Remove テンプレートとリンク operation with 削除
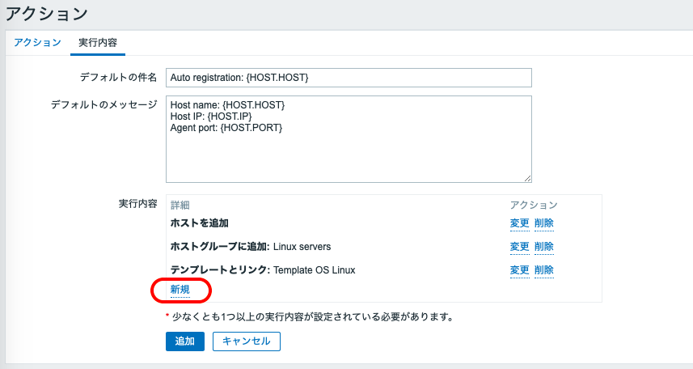Image resolution: width=693 pixels, height=369 pixels. (544, 270)
